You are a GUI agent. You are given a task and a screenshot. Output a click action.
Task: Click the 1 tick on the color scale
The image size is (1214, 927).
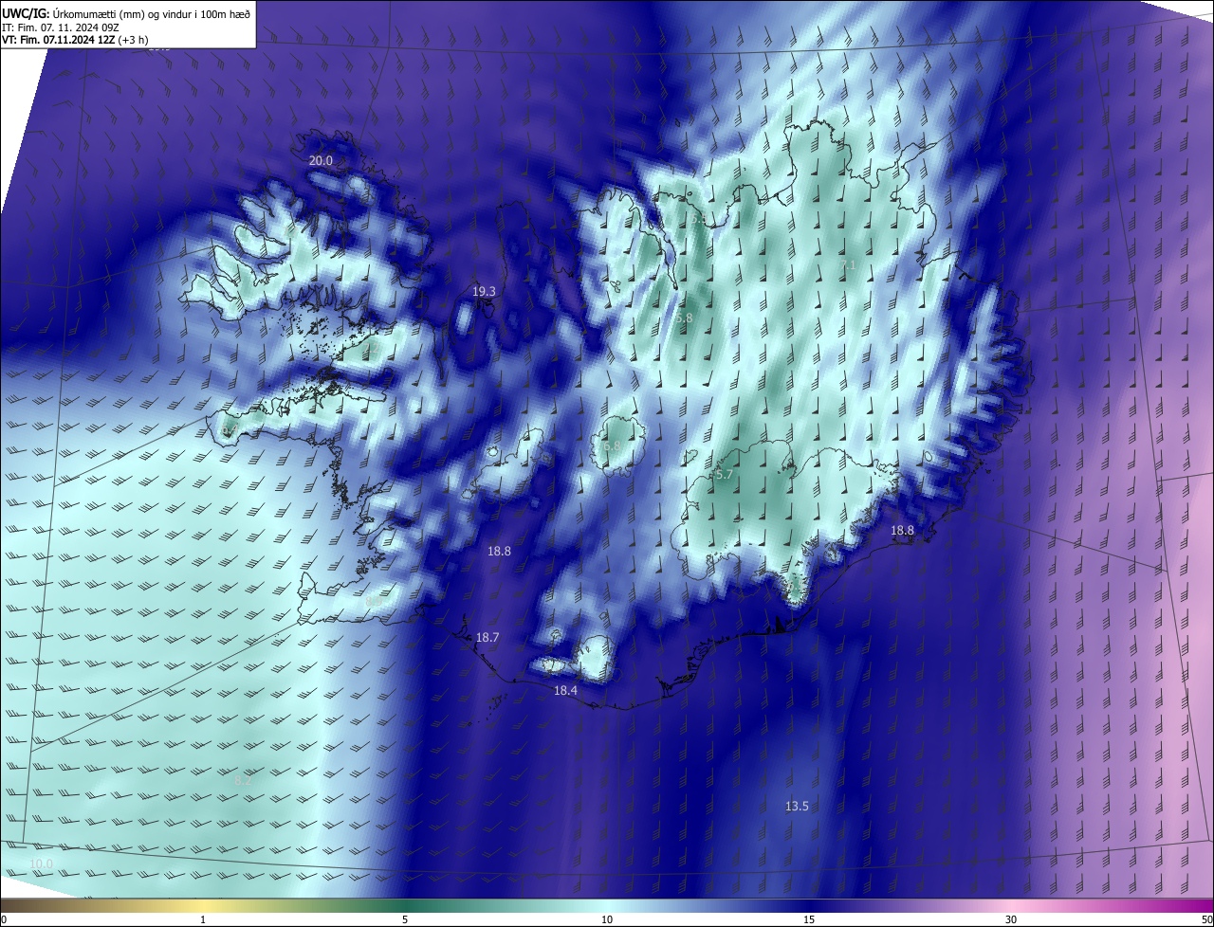point(203,919)
